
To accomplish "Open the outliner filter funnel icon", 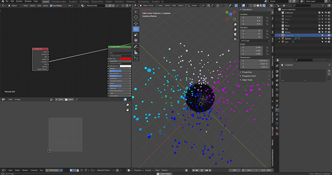I will pos(323,6).
